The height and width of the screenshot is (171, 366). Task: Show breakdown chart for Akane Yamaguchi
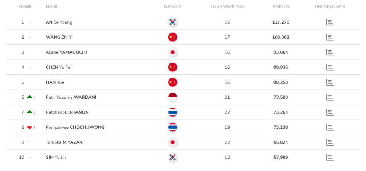pyautogui.click(x=330, y=52)
